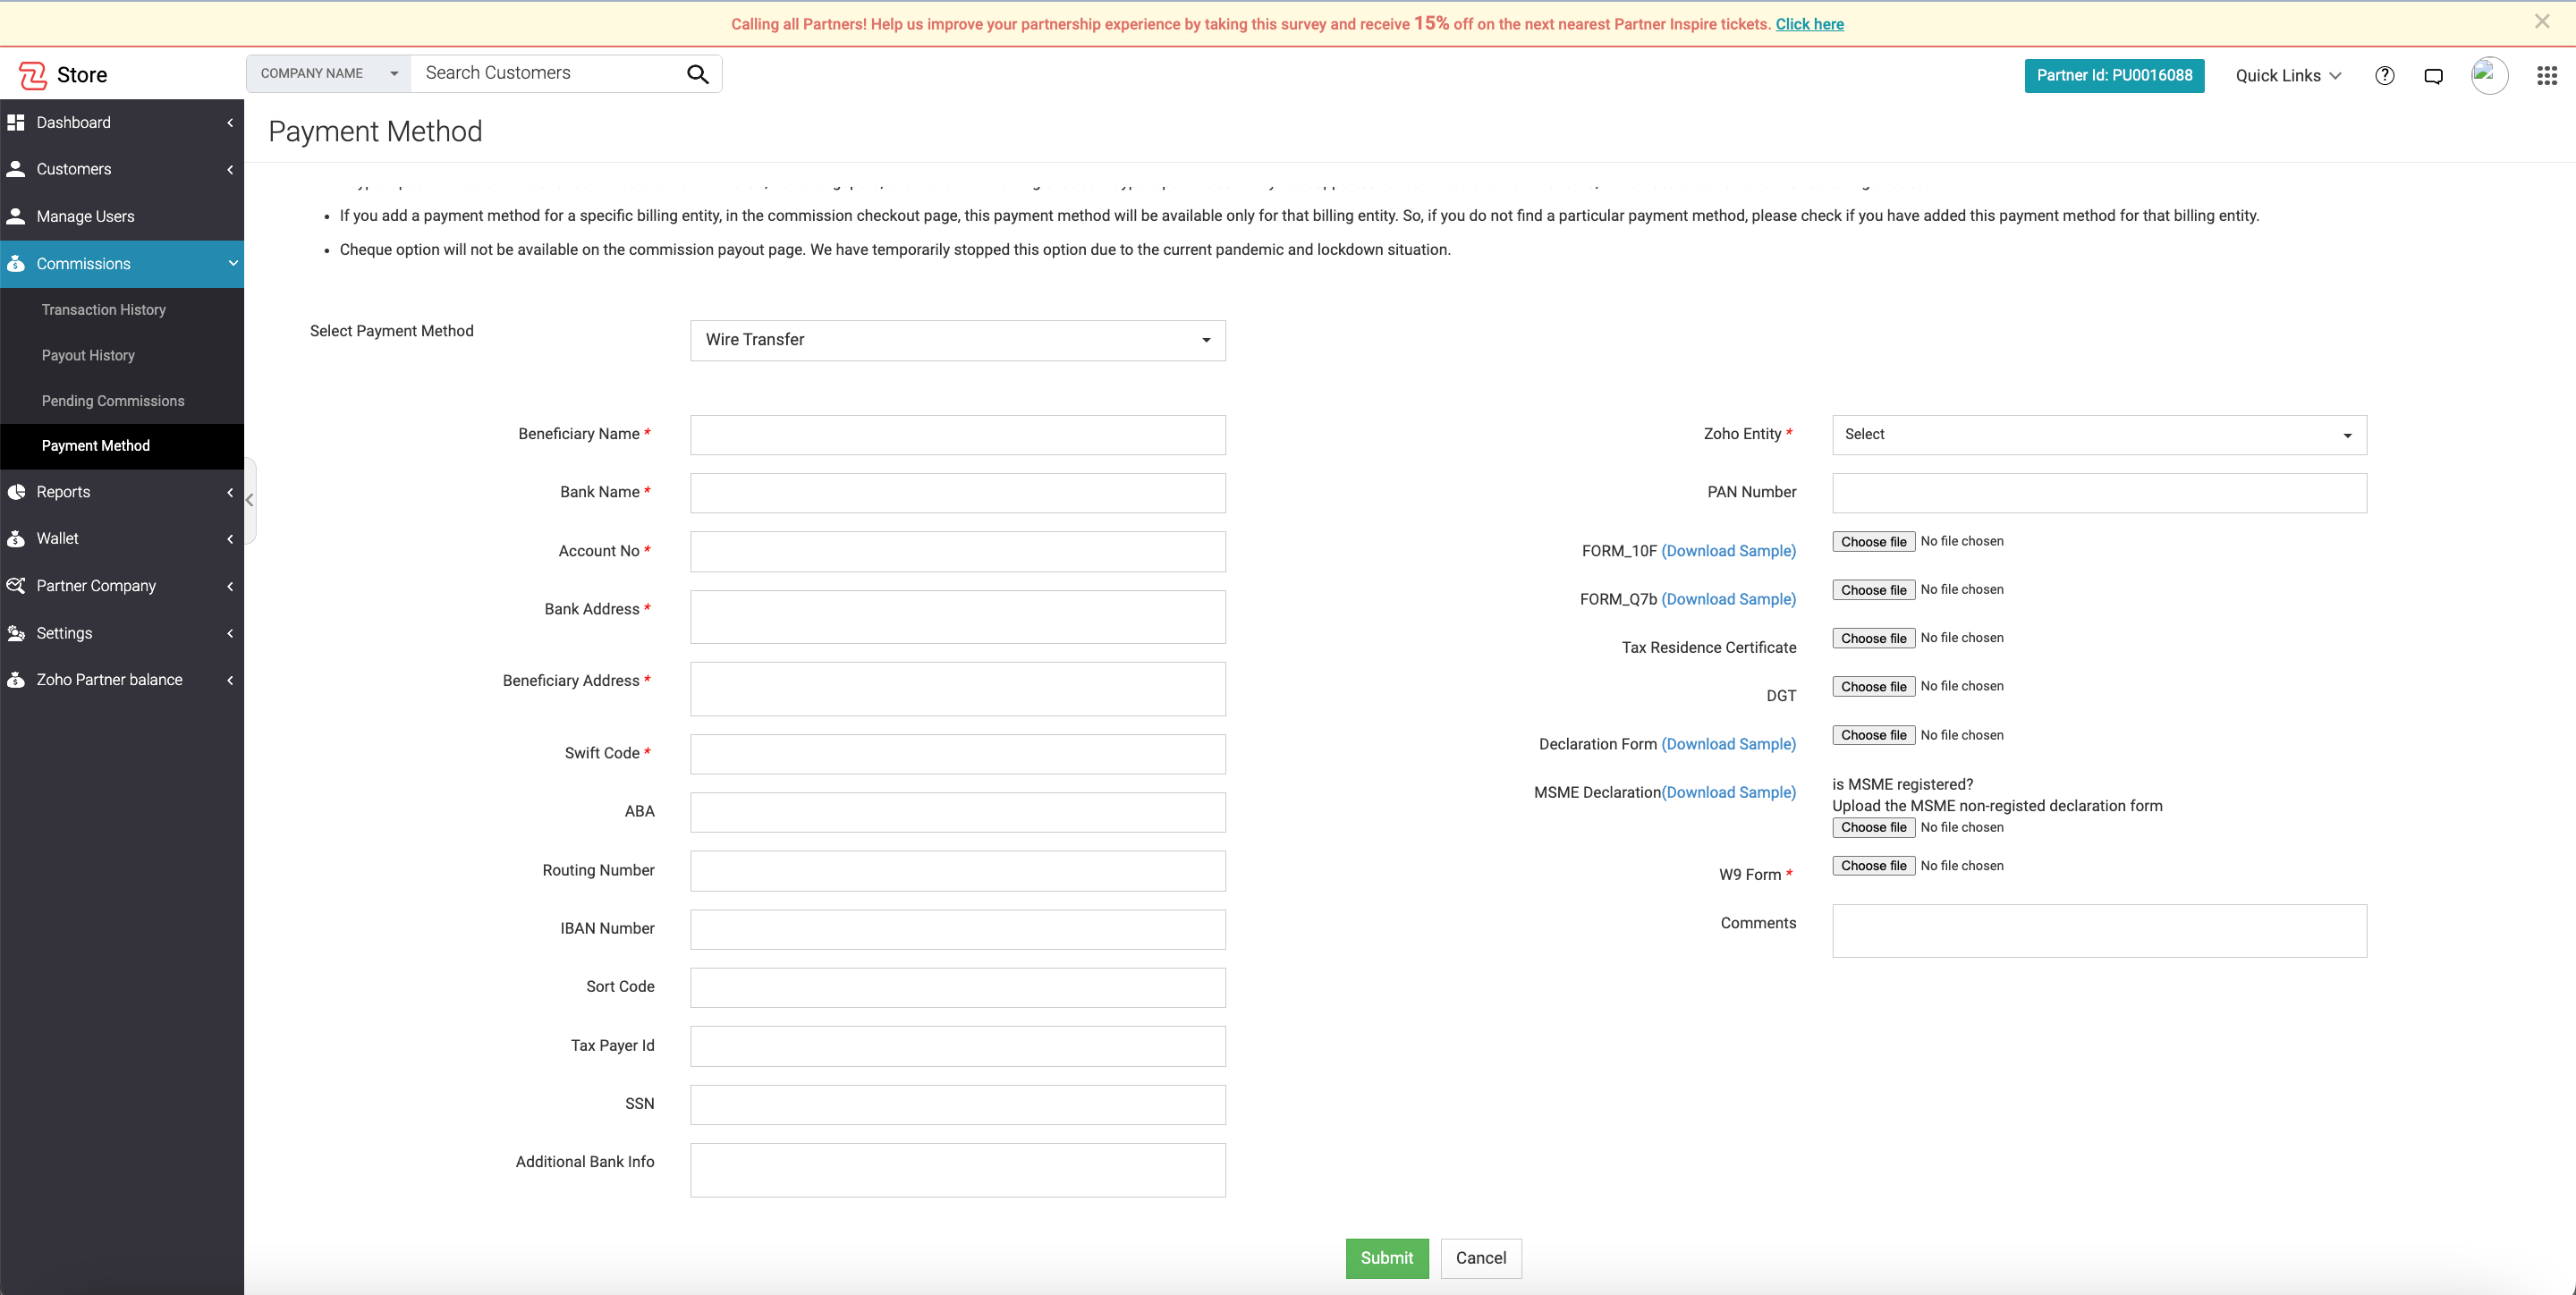Image resolution: width=2576 pixels, height=1295 pixels.
Task: Open the Quick Links dropdown
Action: coord(2288,76)
